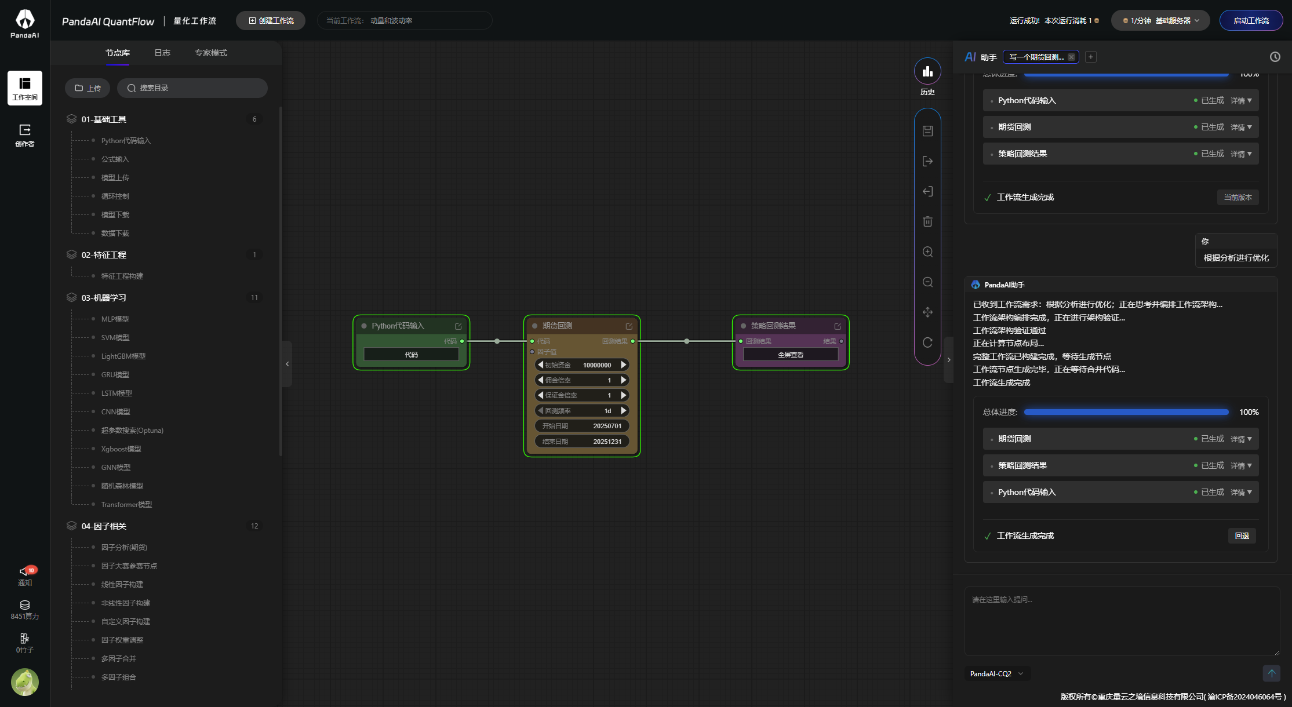Click the 回退 rollback button

(x=1242, y=536)
